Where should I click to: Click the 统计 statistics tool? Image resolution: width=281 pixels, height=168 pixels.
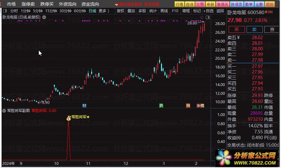[153, 11]
